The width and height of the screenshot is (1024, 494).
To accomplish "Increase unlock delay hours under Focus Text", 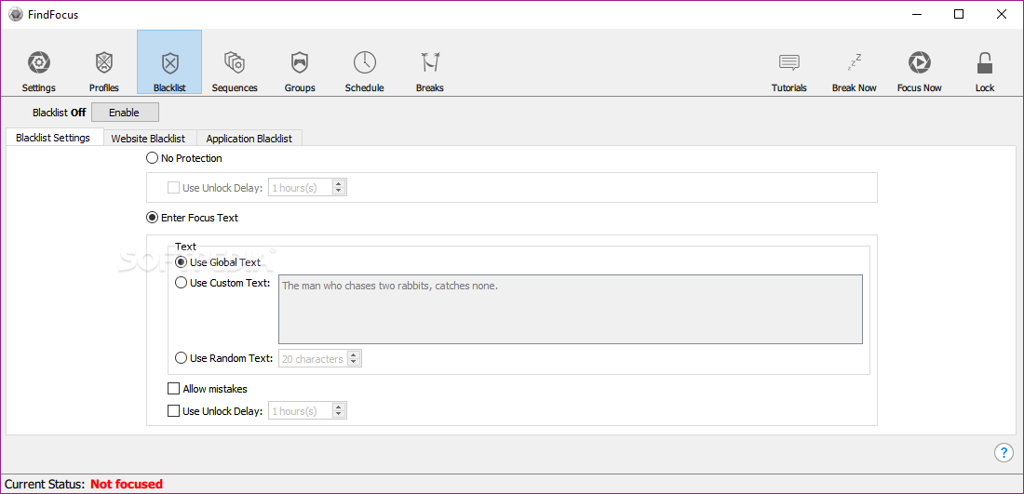I will 338,407.
